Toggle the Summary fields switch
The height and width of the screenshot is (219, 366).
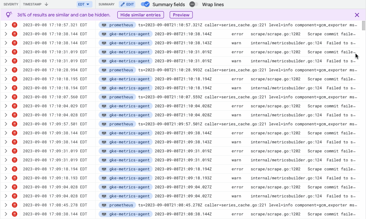click(145, 4)
